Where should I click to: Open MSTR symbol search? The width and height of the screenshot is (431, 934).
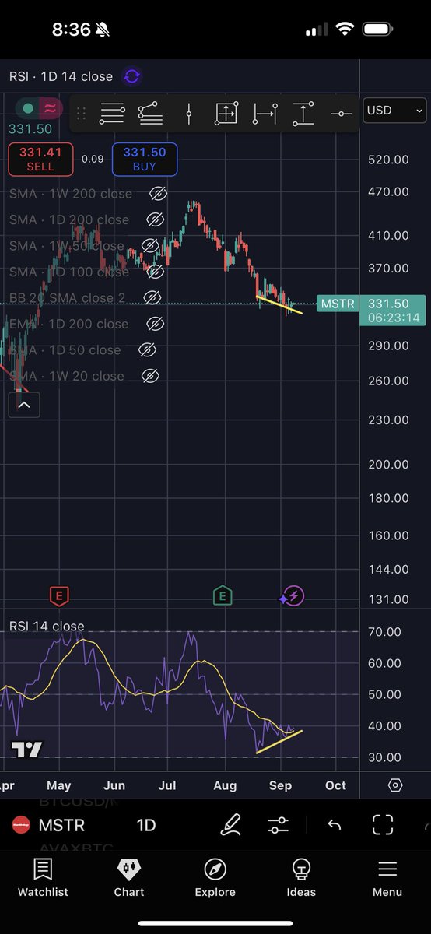pos(61,825)
